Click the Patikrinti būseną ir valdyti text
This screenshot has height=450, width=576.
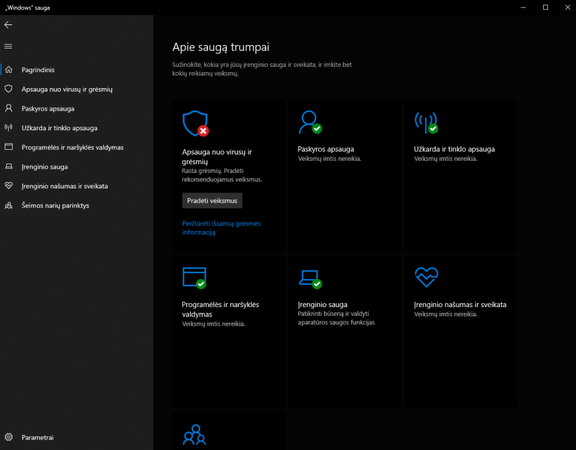coord(336,318)
